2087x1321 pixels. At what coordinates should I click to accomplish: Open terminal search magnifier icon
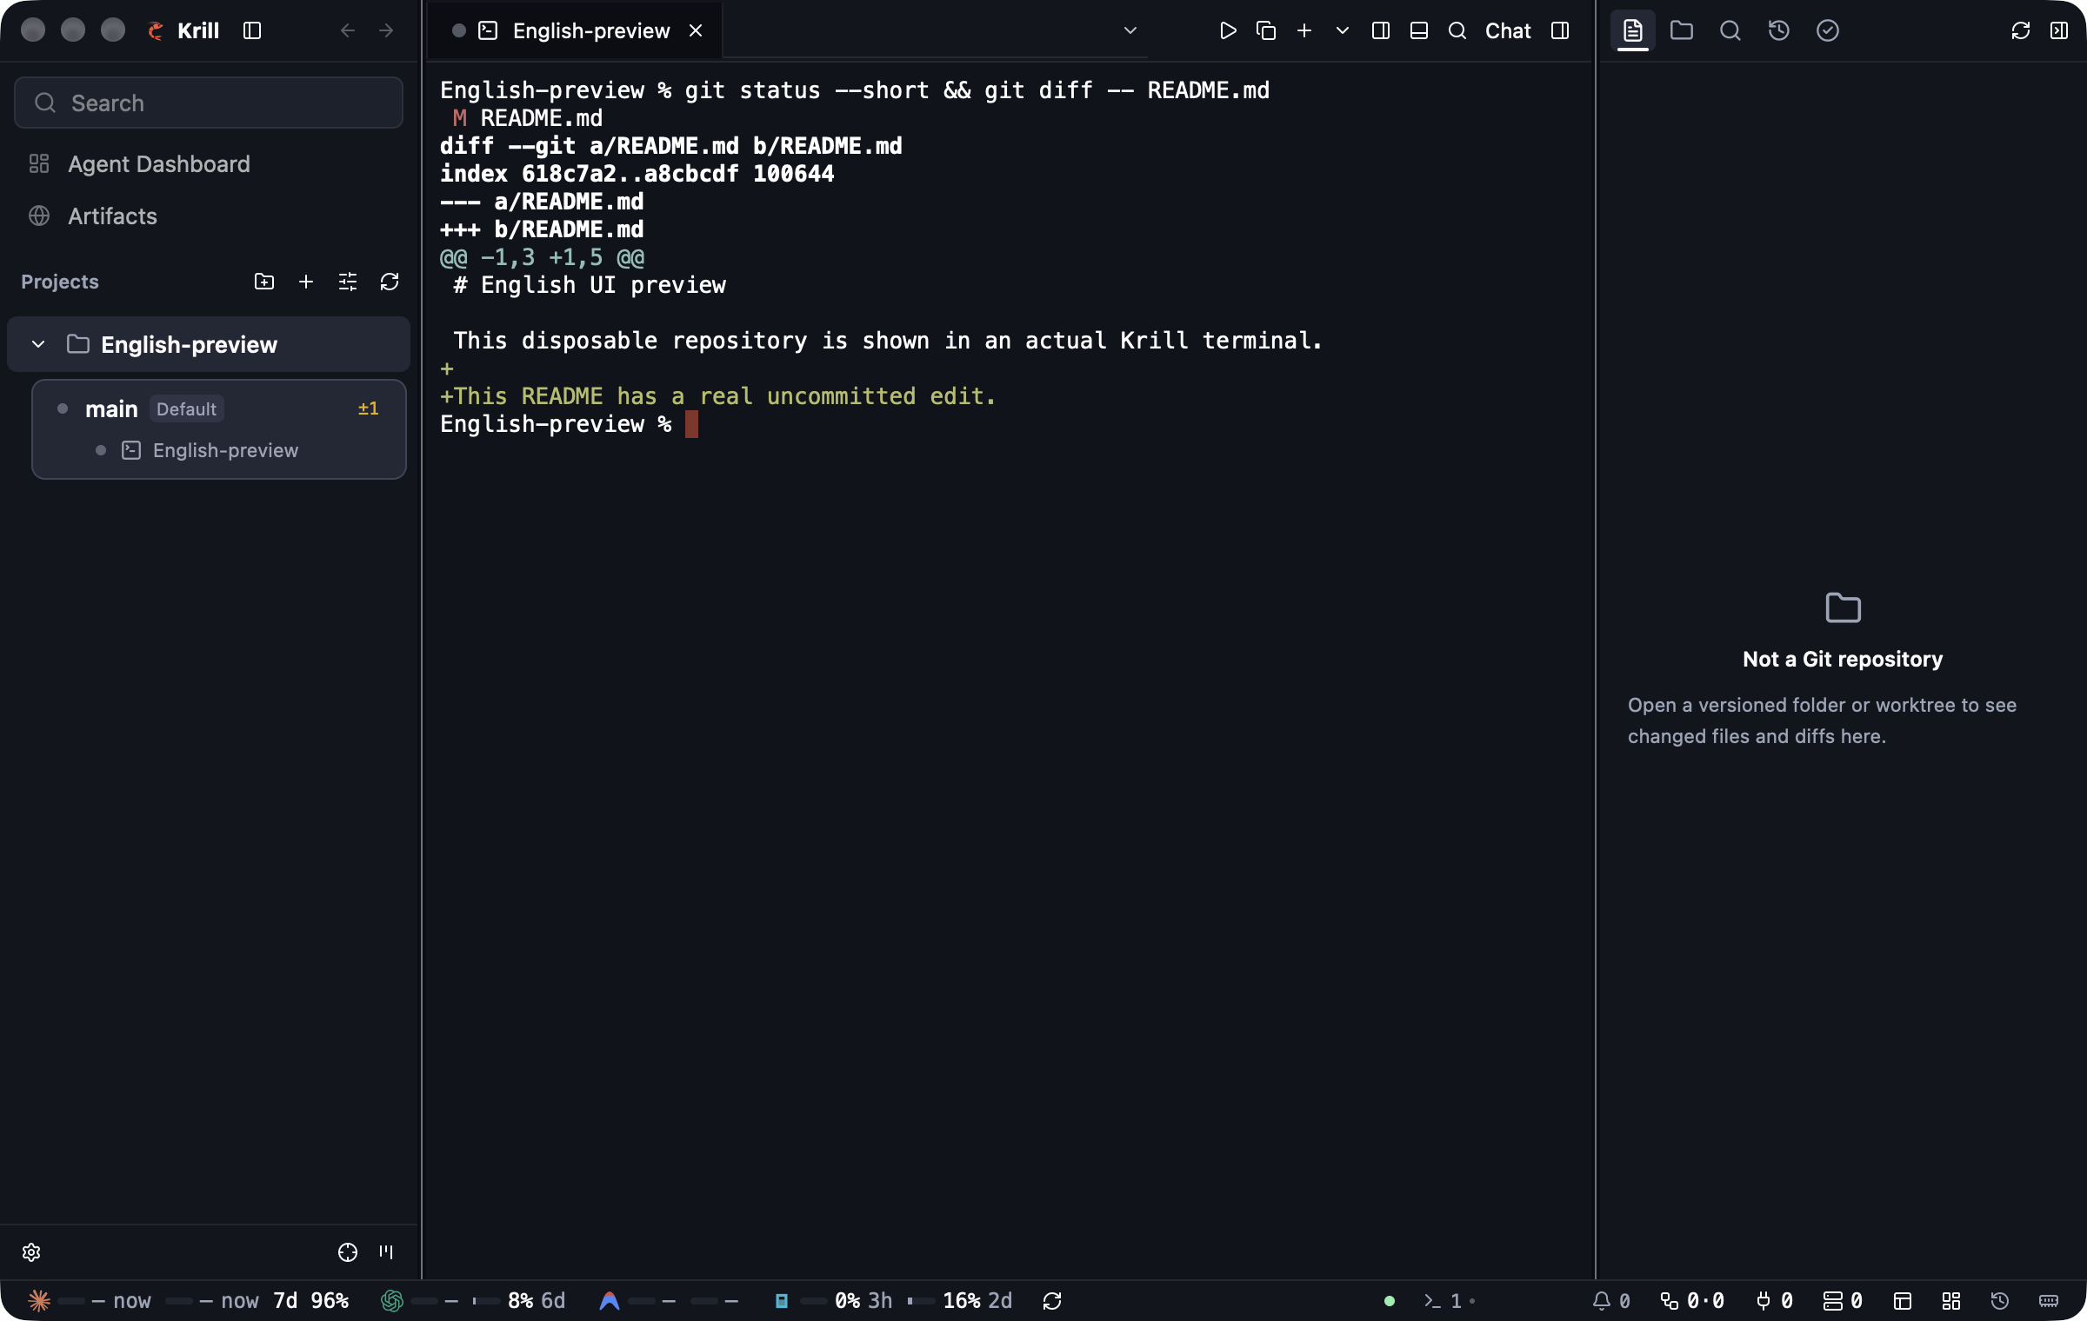[1457, 30]
